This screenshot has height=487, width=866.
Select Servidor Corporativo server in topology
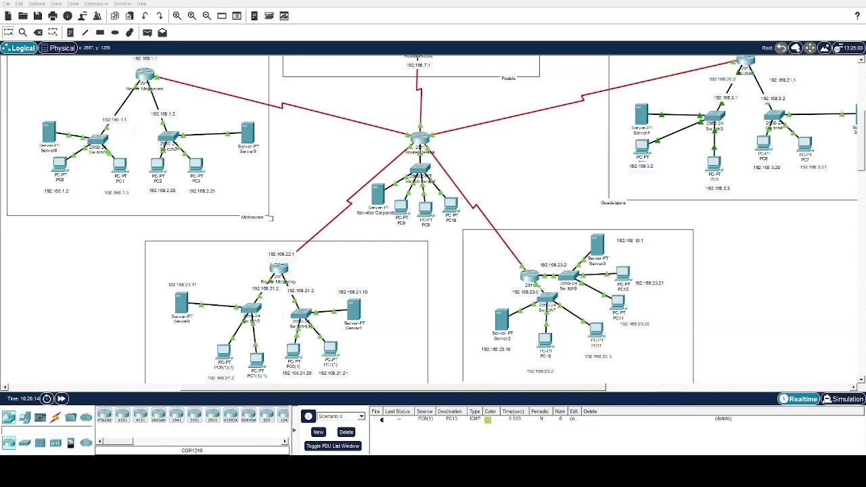(378, 195)
